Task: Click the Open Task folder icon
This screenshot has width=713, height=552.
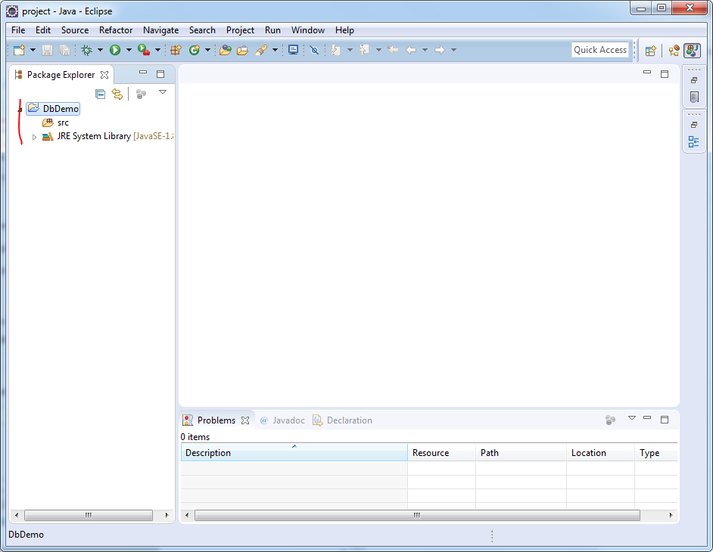Action: point(242,50)
